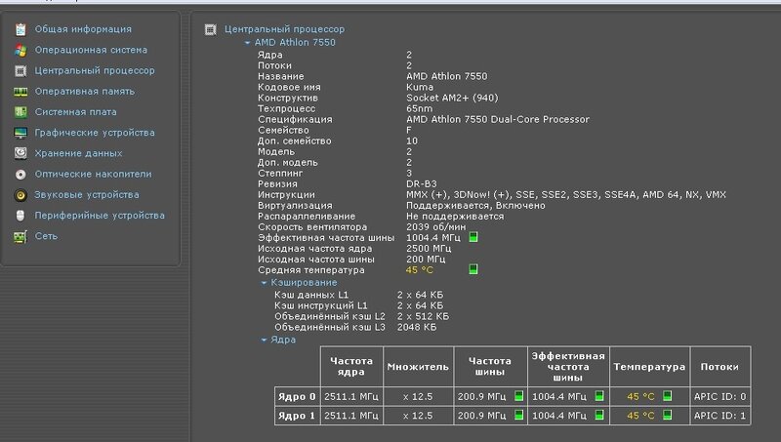Screen dimensions: 781x442
Task: Click the Кодовое имя value Kuma
Action: pos(420,87)
